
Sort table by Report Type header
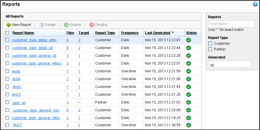pos(105,33)
